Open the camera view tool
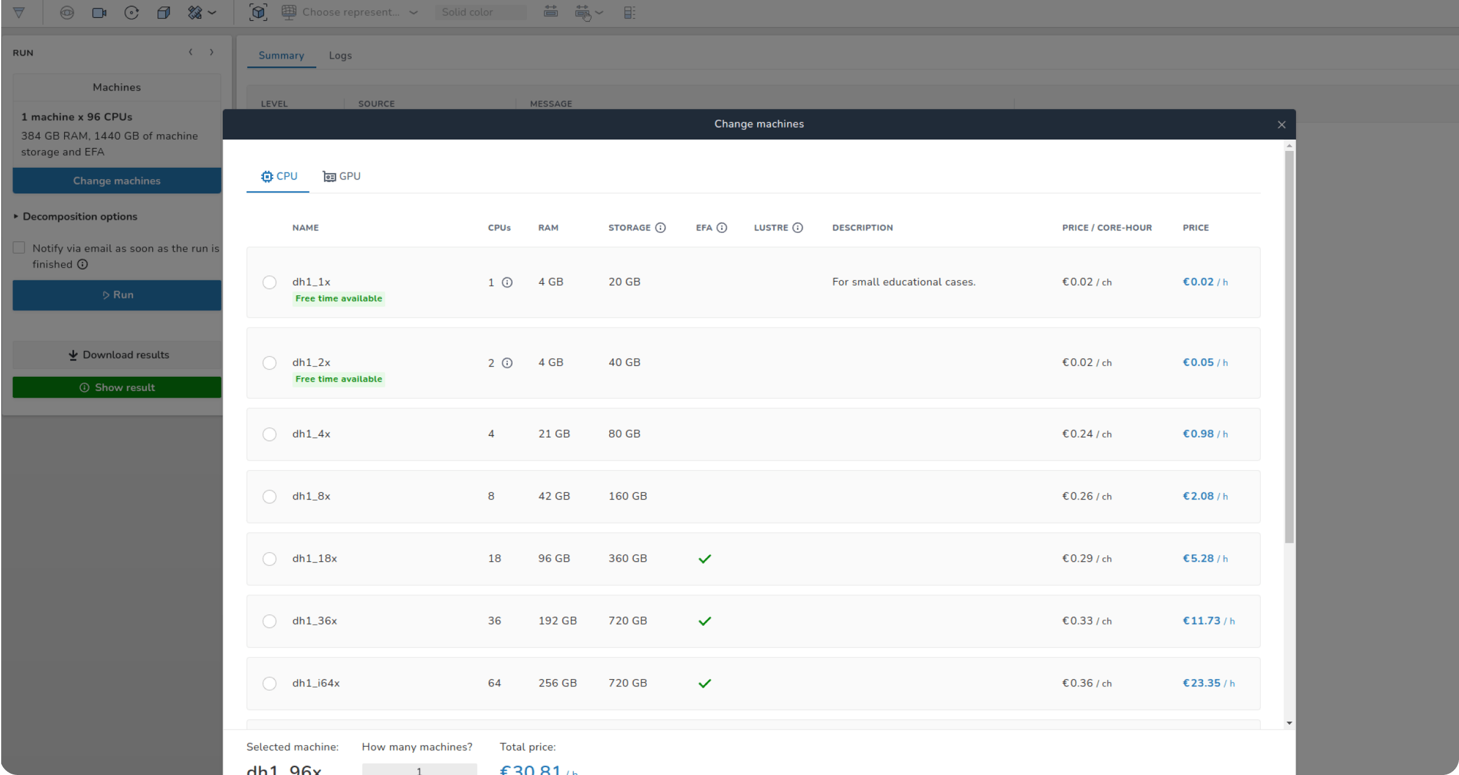The image size is (1459, 775). tap(99, 12)
